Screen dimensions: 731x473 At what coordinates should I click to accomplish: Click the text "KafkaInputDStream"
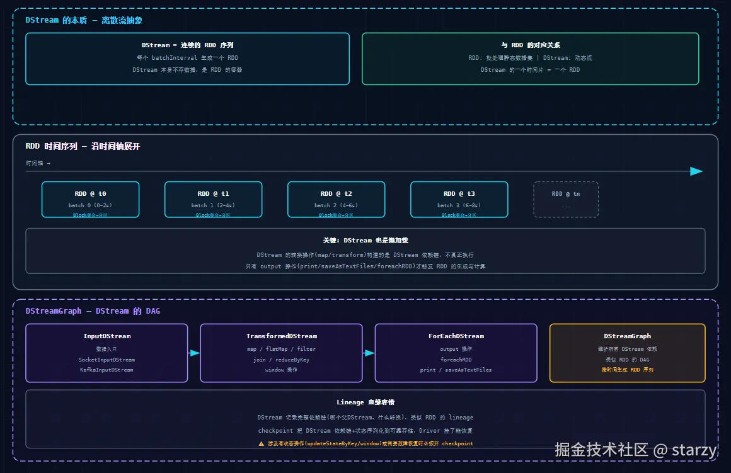(106, 370)
